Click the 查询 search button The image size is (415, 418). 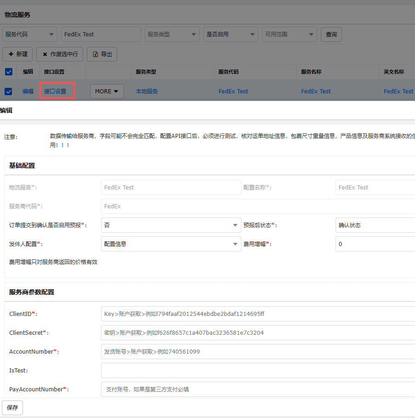tap(331, 34)
